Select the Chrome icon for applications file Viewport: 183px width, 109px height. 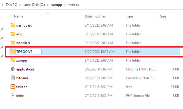click(13, 69)
